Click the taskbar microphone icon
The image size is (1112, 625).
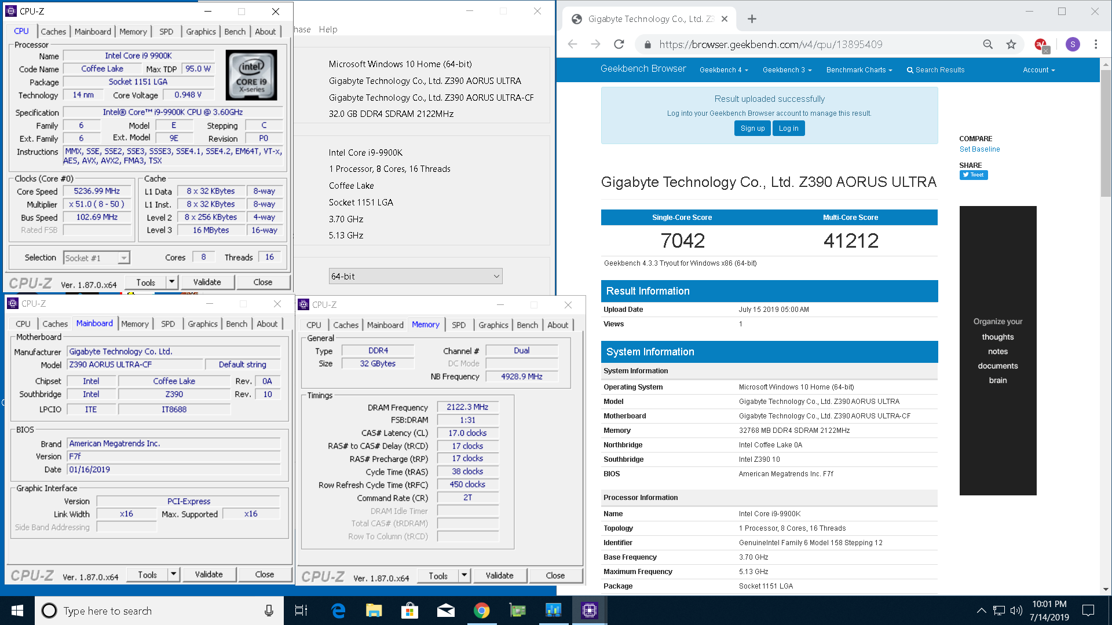269,611
